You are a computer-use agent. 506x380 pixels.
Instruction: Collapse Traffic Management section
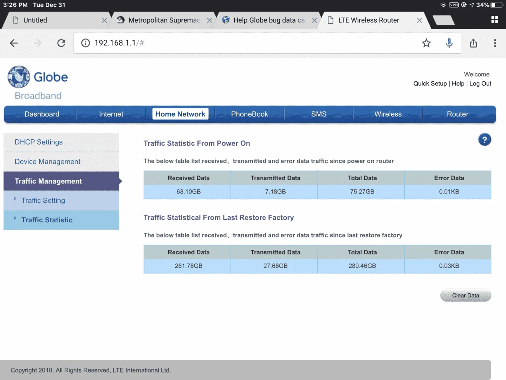61,181
